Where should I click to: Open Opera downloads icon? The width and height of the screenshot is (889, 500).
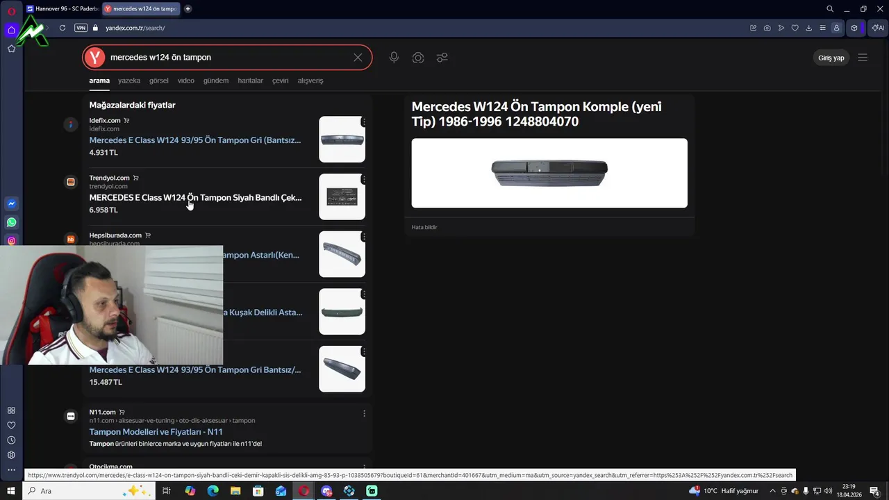pos(809,28)
